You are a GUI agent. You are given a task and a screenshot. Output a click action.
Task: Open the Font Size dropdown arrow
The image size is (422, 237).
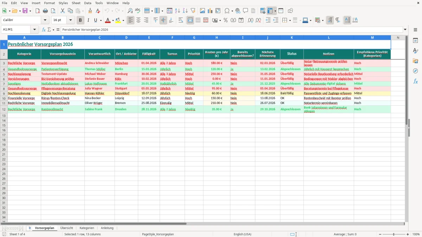(70, 20)
